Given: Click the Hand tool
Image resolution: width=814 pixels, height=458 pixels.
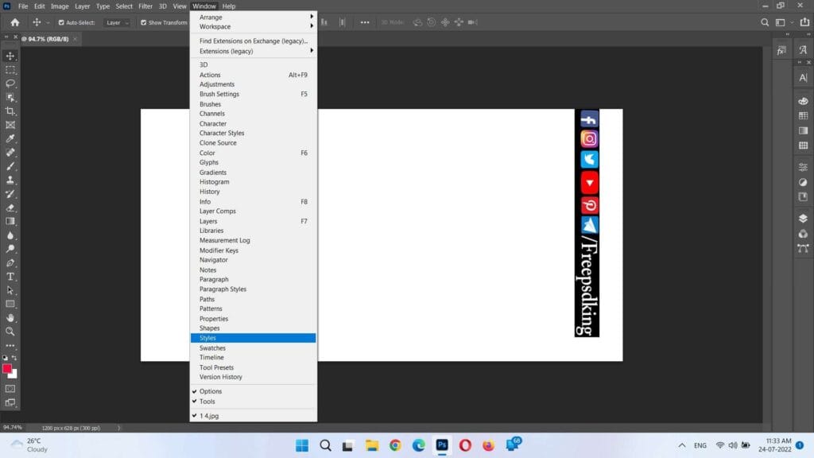Looking at the screenshot, I should pyautogui.click(x=10, y=317).
